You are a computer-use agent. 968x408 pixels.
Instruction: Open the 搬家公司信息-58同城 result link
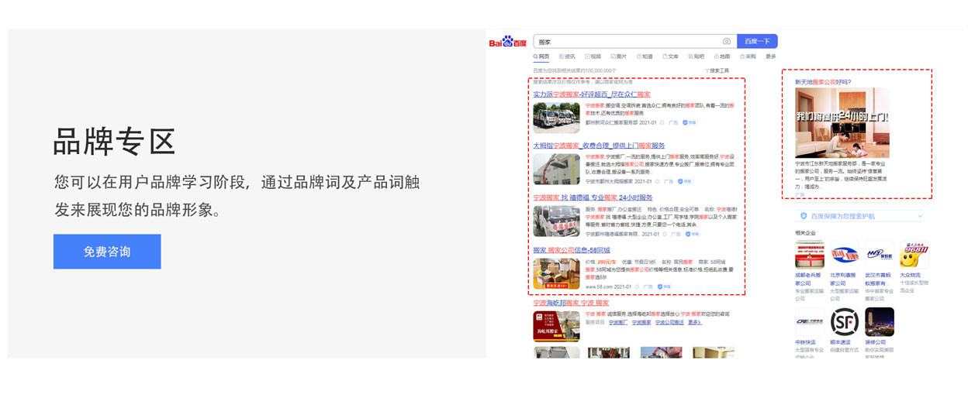(572, 250)
